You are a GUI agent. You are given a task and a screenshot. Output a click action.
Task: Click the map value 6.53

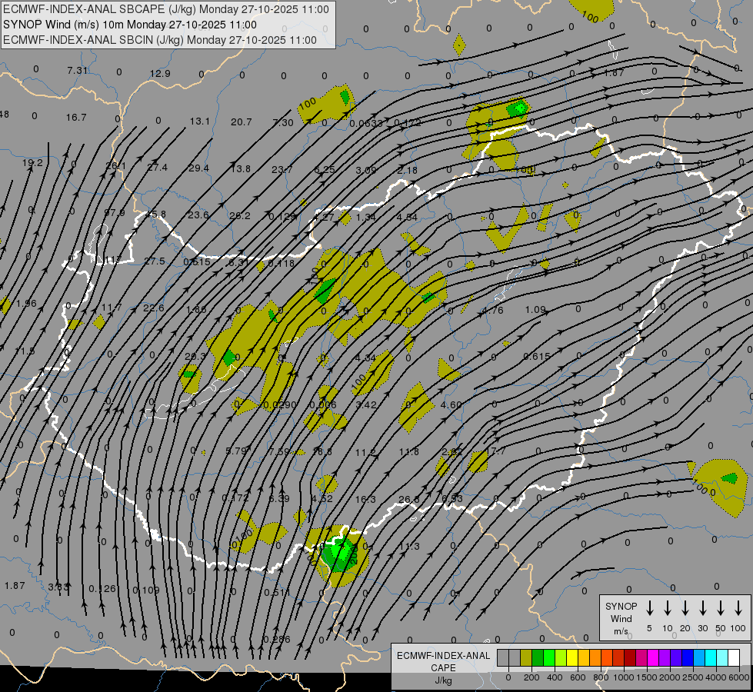click(452, 498)
